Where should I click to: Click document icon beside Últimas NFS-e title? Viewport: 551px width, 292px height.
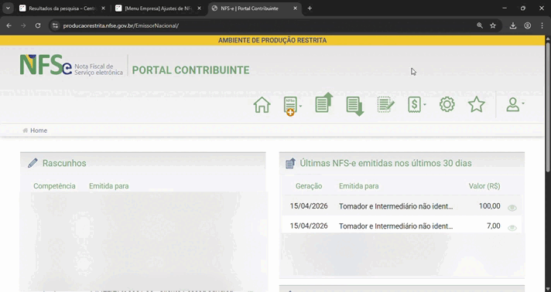coord(290,163)
